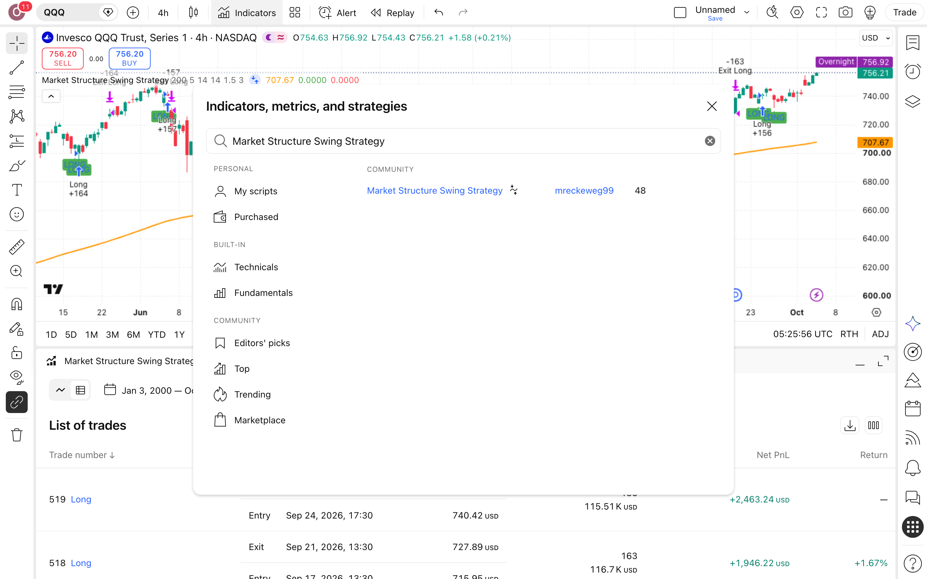Toggle the RTH session setting

pos(849,334)
